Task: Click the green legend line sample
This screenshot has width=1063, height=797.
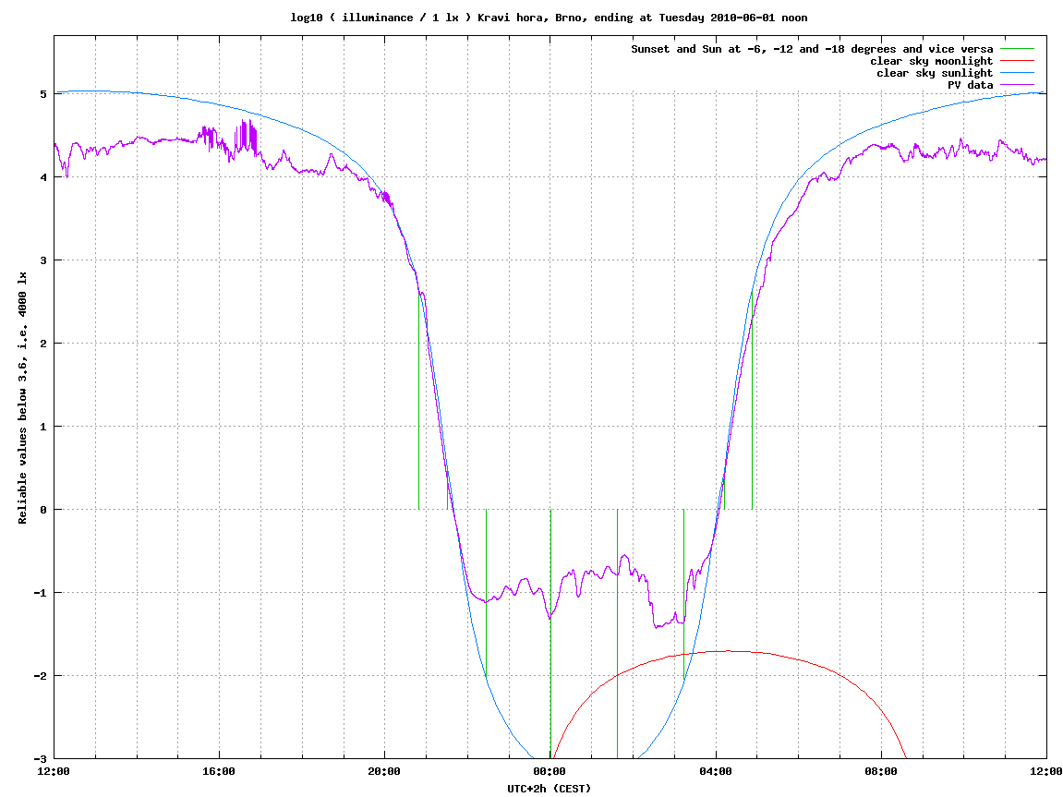Action: 1017,49
